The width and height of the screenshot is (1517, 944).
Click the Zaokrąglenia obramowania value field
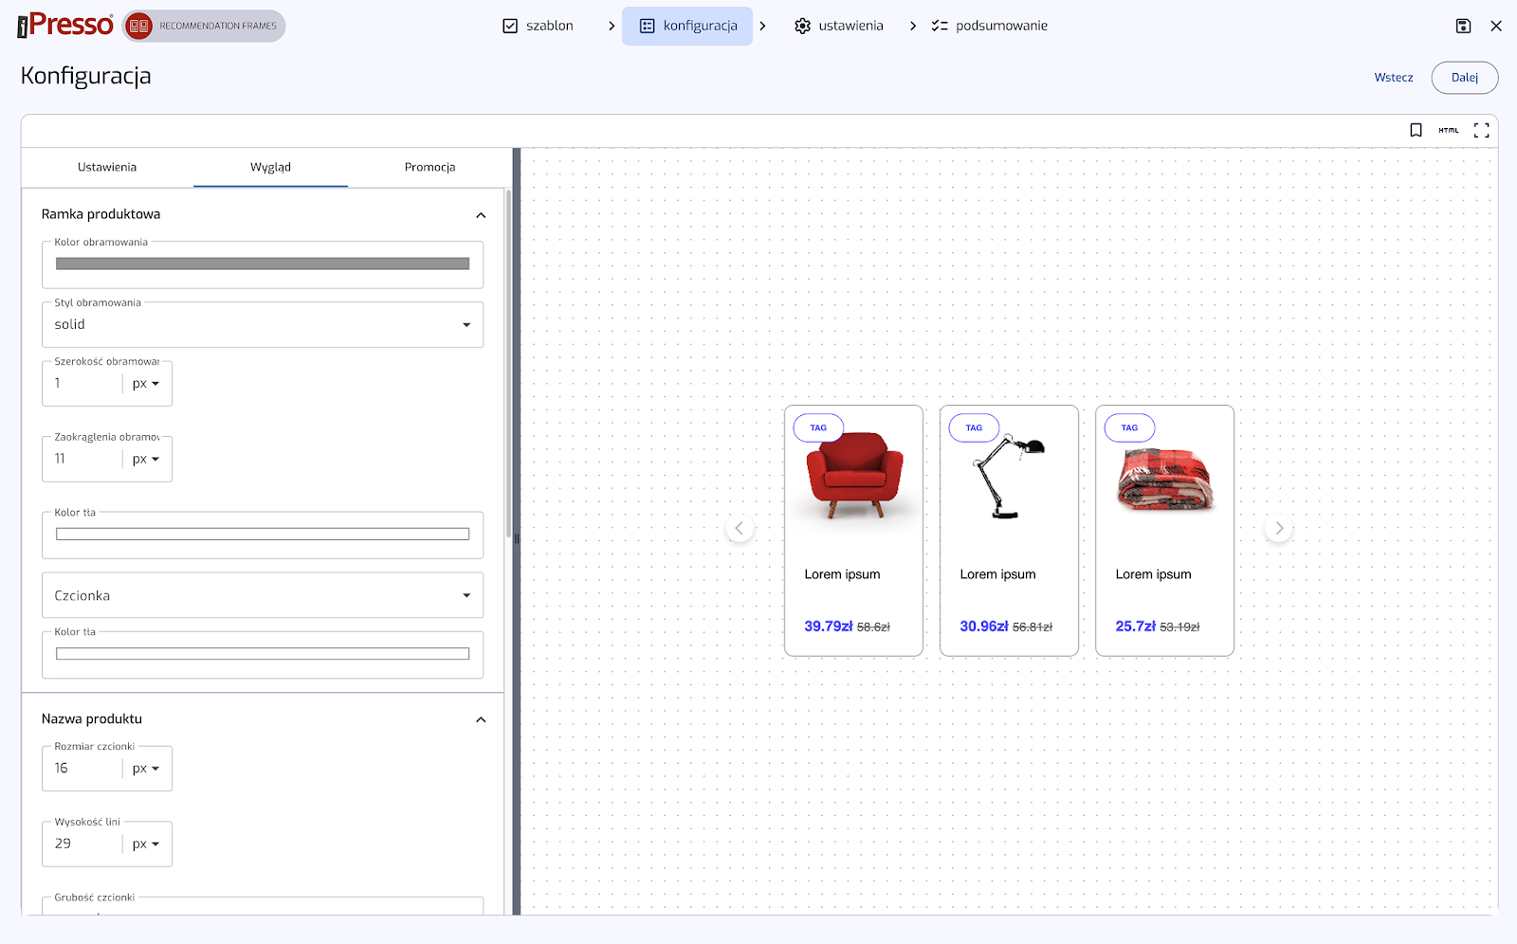83,460
